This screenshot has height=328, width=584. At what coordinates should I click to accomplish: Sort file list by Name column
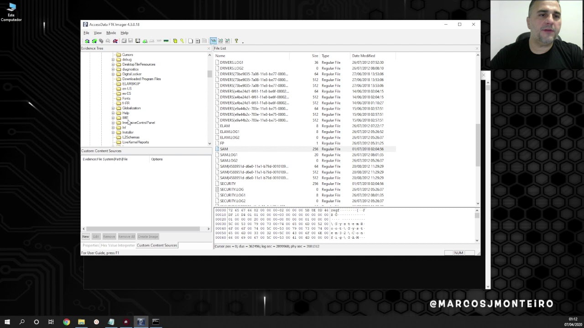252,56
